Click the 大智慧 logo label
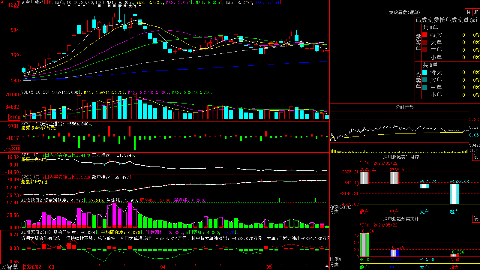 pyautogui.click(x=9, y=267)
